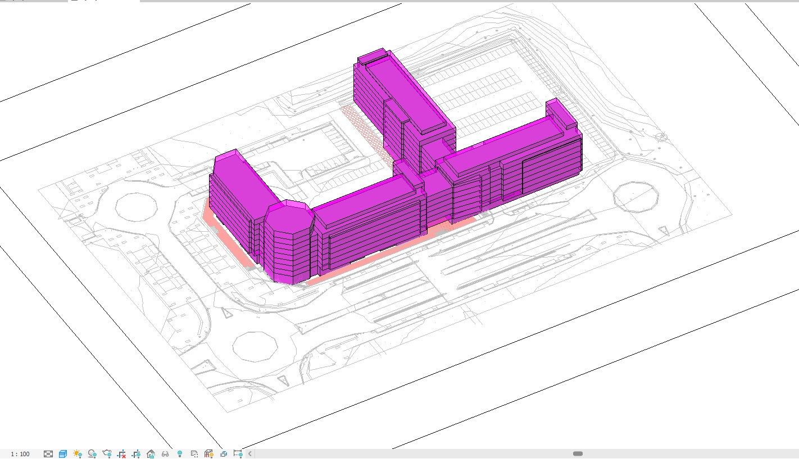Open Temporary View Properties icon
Viewport: 799px width, 459px height.
pyautogui.click(x=194, y=454)
